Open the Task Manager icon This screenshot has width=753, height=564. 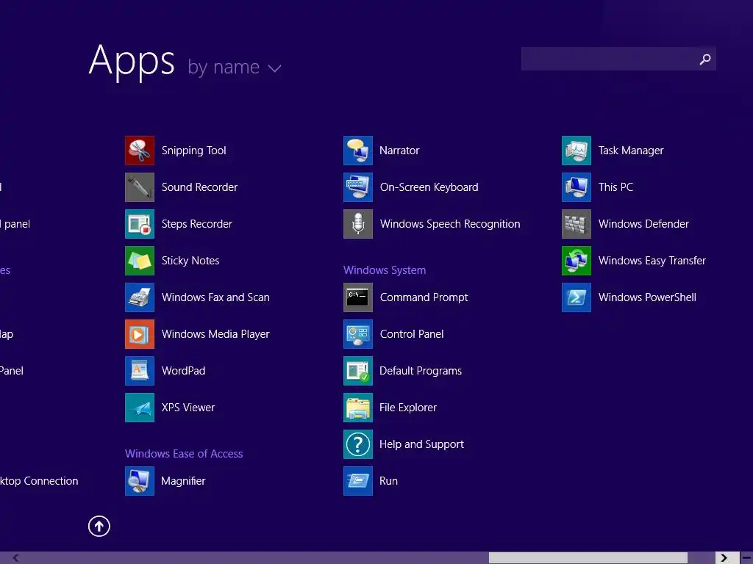577,151
